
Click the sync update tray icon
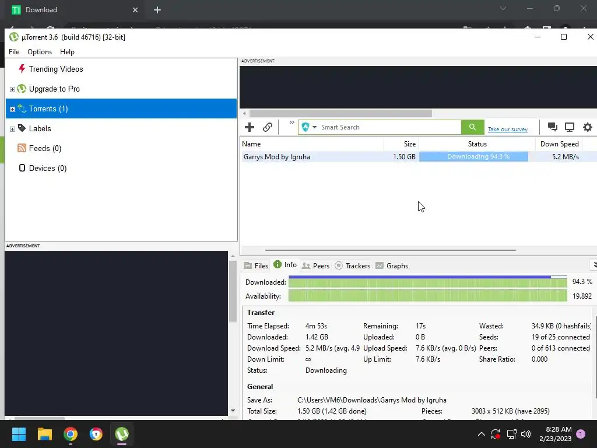[496, 434]
